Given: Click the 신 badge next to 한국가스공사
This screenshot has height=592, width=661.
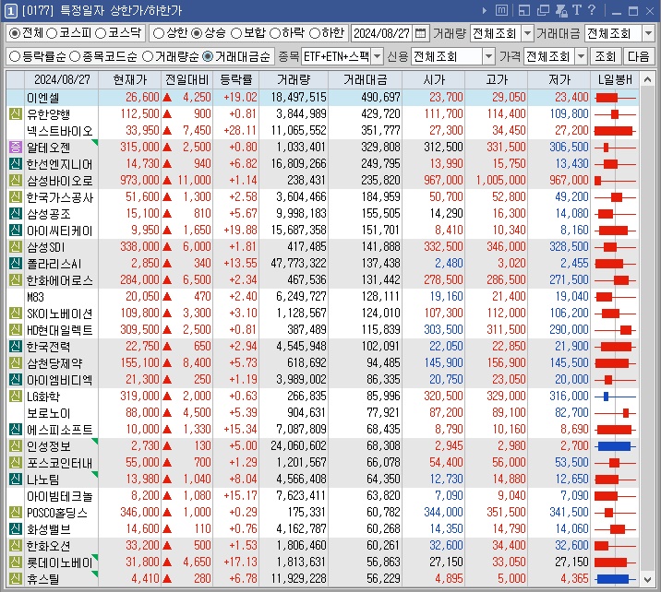Looking at the screenshot, I should [x=16, y=197].
